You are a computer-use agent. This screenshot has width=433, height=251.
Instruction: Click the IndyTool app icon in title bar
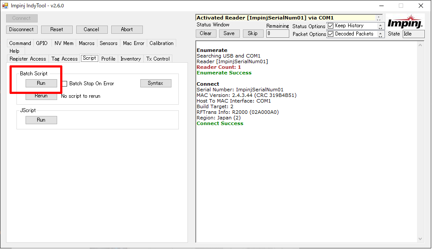coord(5,6)
